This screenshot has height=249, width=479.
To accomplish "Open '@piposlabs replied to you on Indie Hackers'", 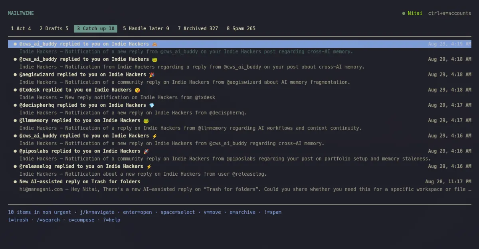I will coord(80,151).
